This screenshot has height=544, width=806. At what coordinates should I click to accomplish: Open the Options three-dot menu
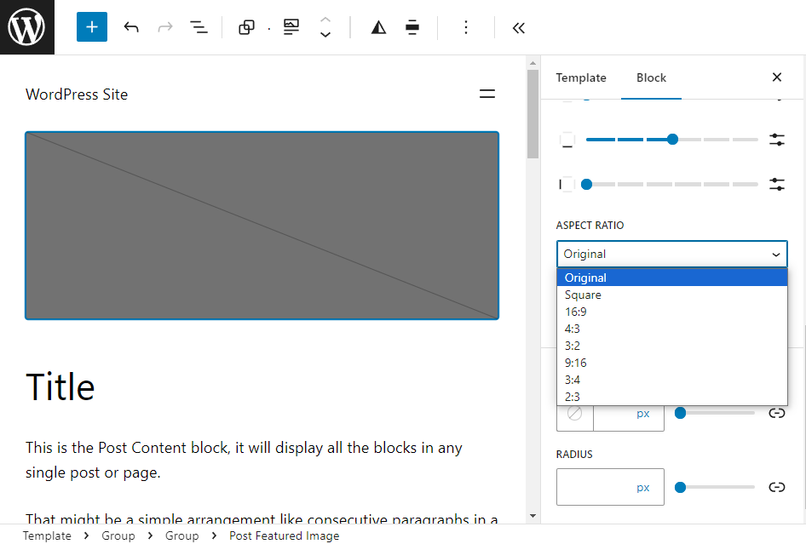point(466,27)
